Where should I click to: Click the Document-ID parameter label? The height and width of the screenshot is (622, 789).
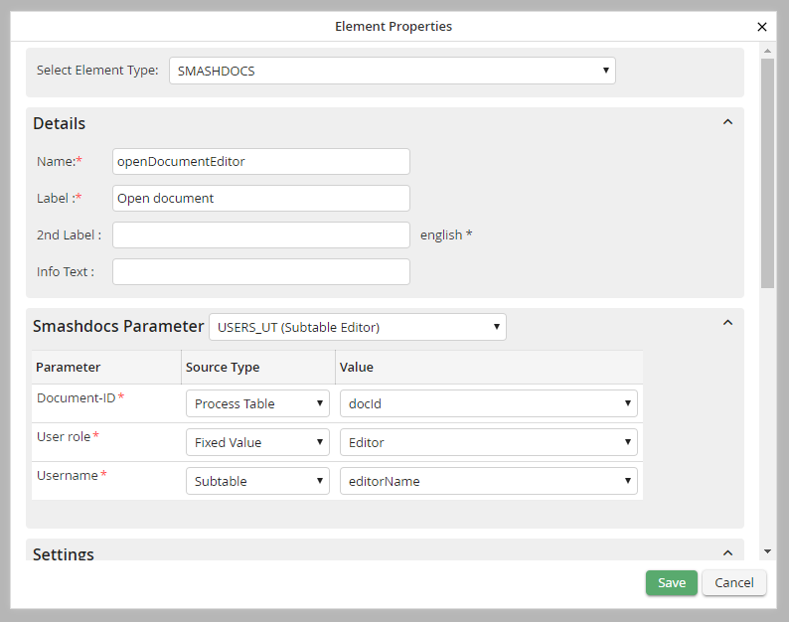tap(76, 398)
